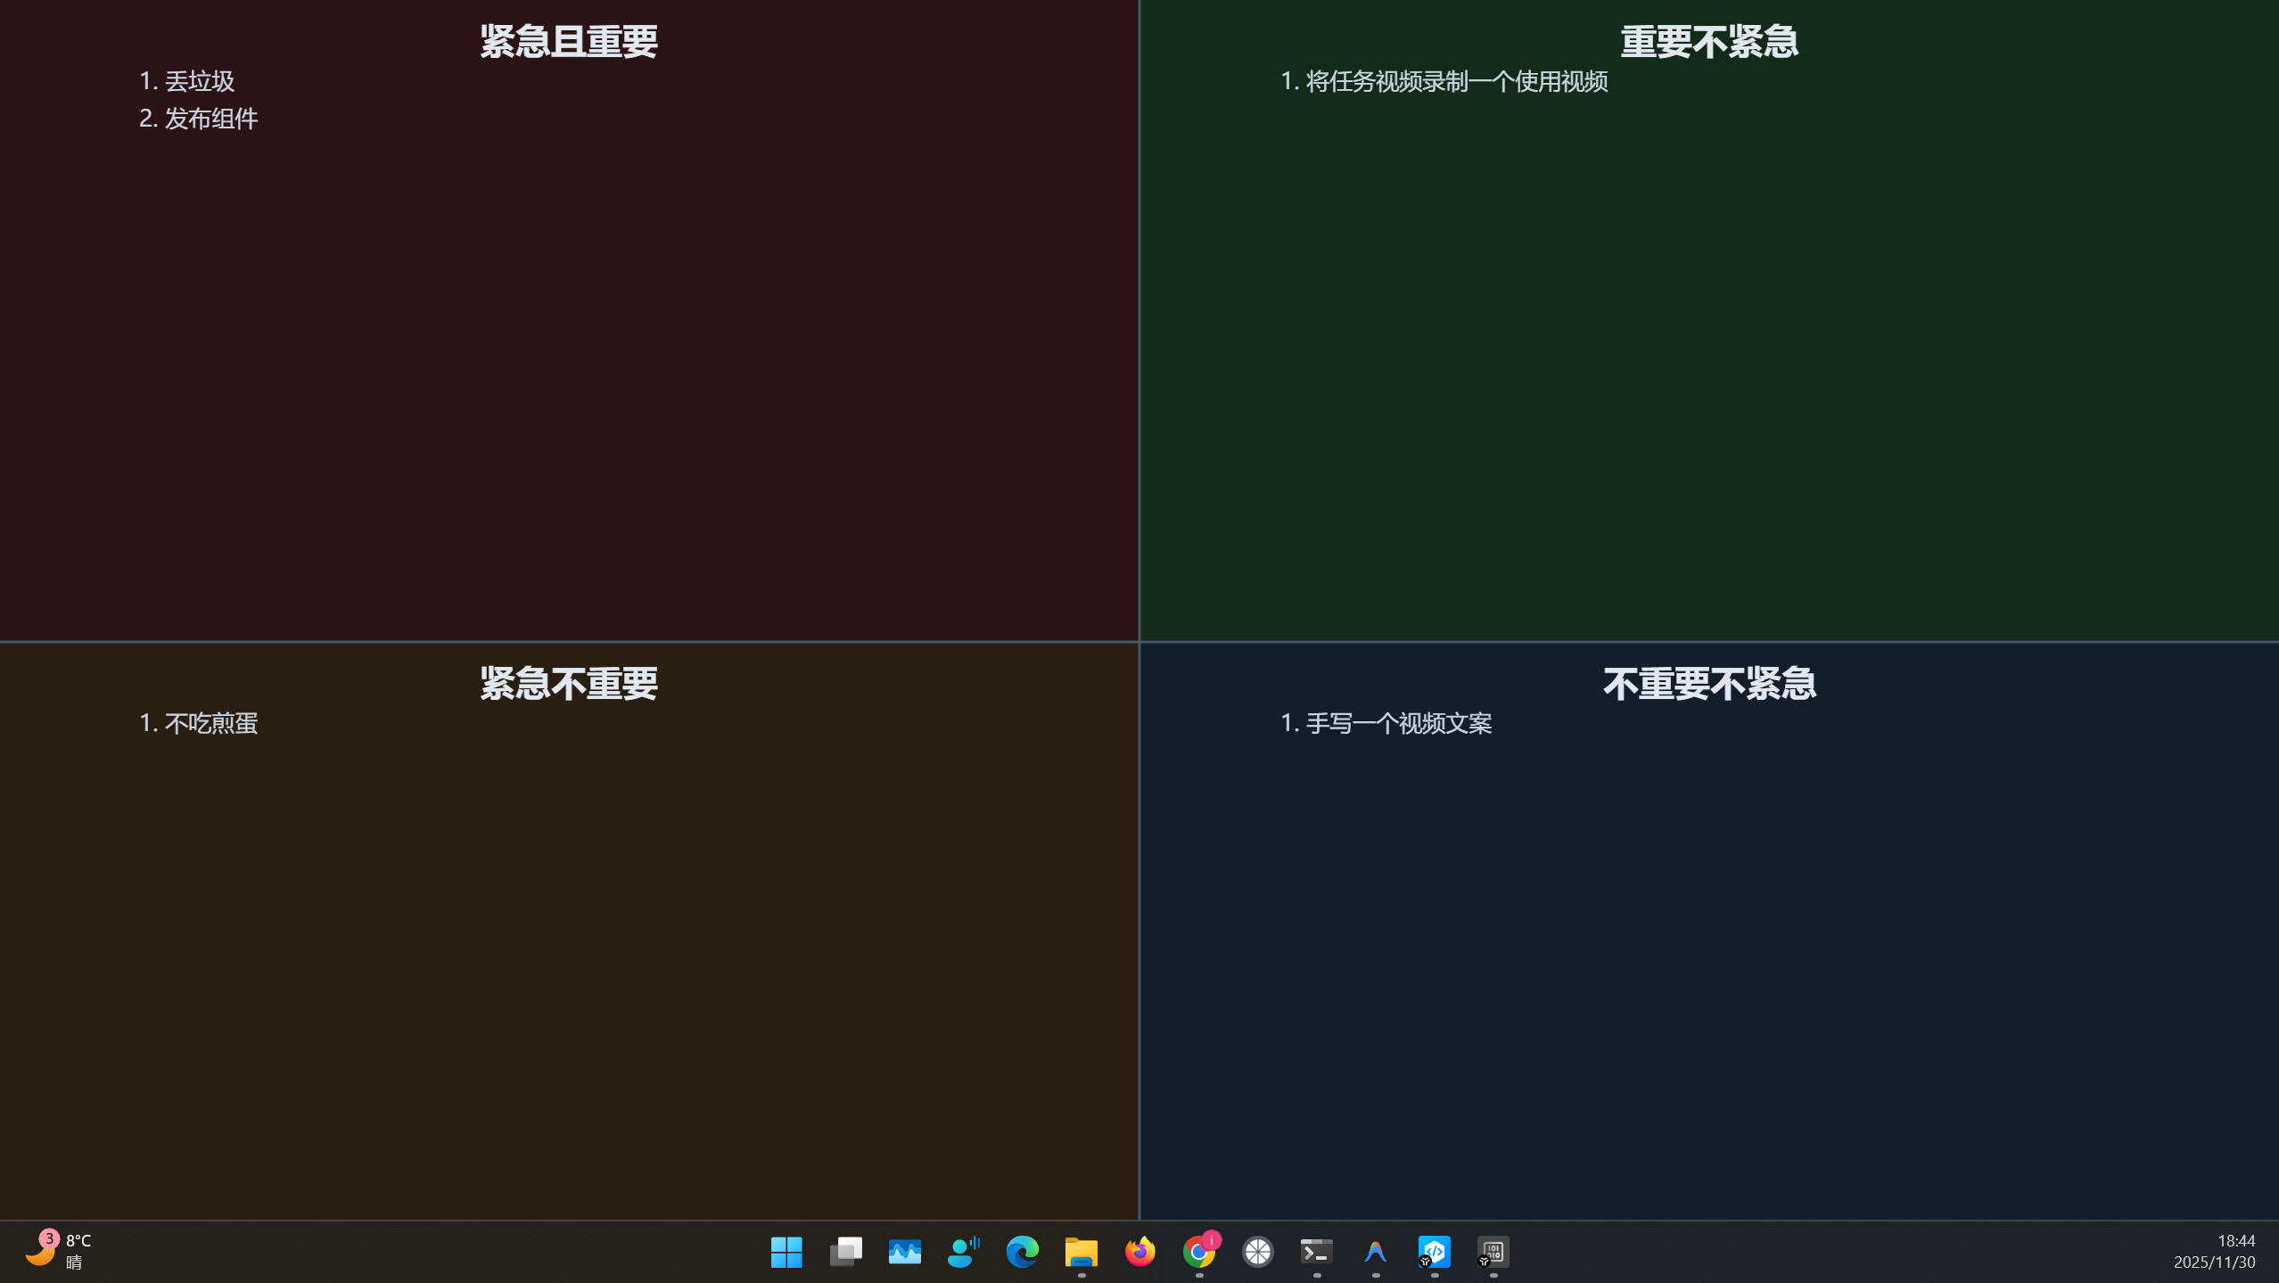Image resolution: width=2279 pixels, height=1283 pixels.
Task: Select the 手写一个视频文案 task
Action: coord(1398,723)
